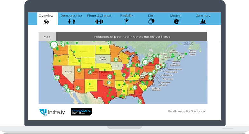Click the 218 cluster marker near Washington
This screenshot has height=134, width=249.
tap(54, 45)
